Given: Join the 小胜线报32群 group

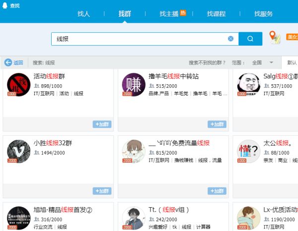Looking at the screenshot, I should click(102, 191).
